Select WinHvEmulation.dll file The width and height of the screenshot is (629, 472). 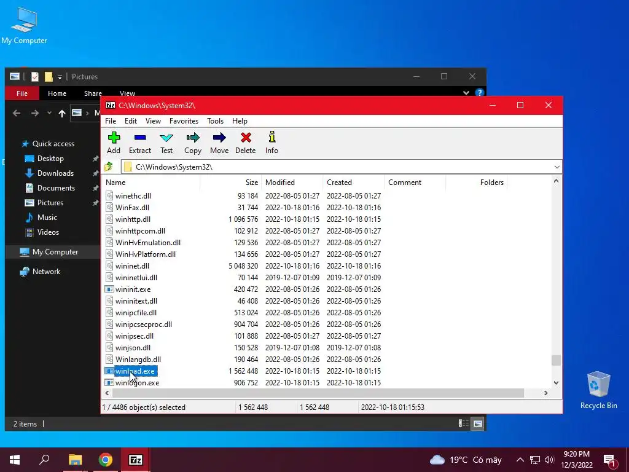(x=148, y=242)
